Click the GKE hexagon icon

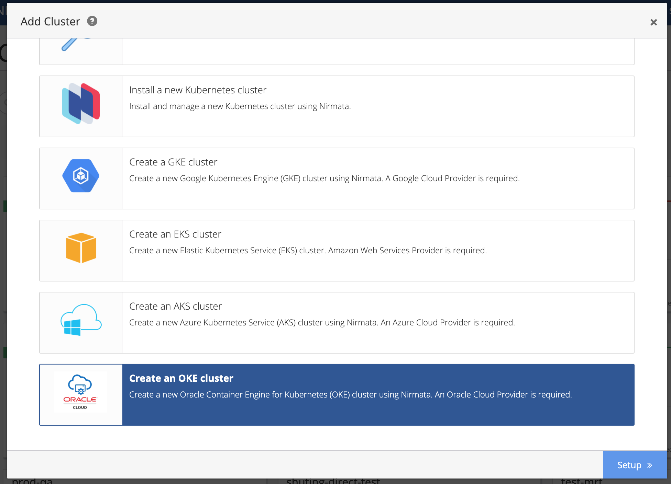point(81,176)
